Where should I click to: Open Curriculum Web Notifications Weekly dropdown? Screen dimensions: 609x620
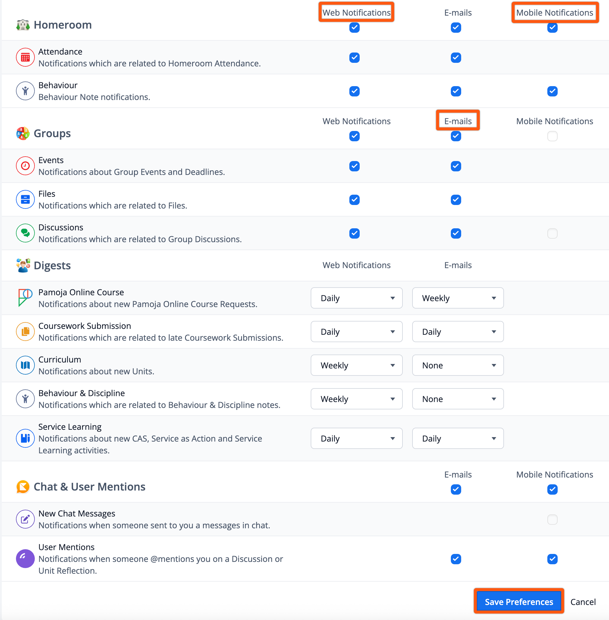356,365
